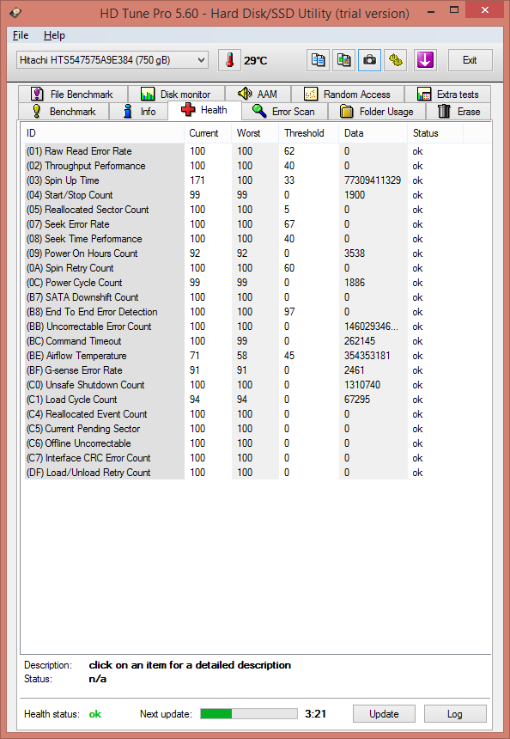Select the (DF) Load/Unload Retry Count row
The width and height of the screenshot is (510, 739).
click(244, 473)
